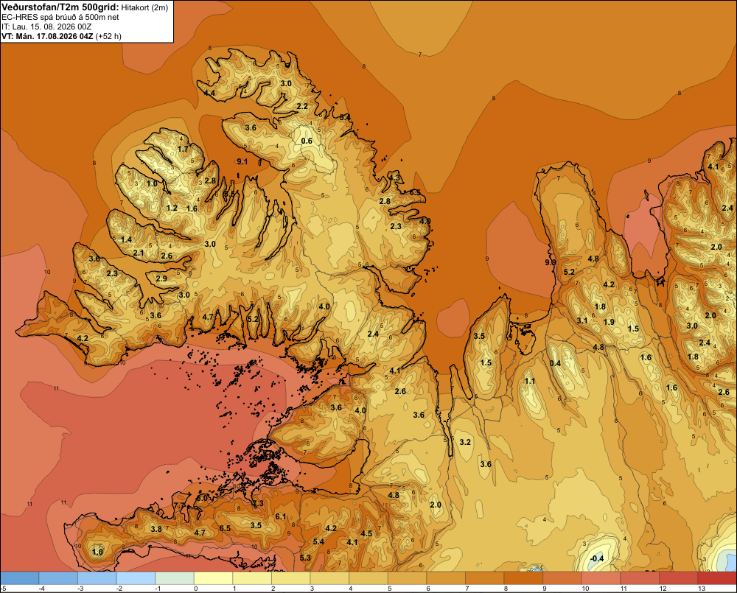Click the initial time line IT: Lau. 15. 08. 2026 00Z
This screenshot has height=593, width=737.
click(46, 27)
